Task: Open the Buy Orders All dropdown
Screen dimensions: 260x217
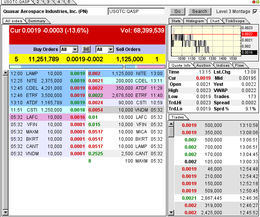Action: pyautogui.click(x=69, y=49)
